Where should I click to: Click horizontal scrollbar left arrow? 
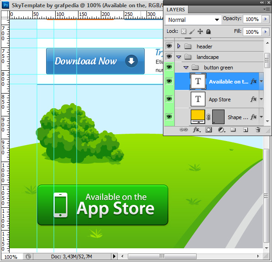122,256
